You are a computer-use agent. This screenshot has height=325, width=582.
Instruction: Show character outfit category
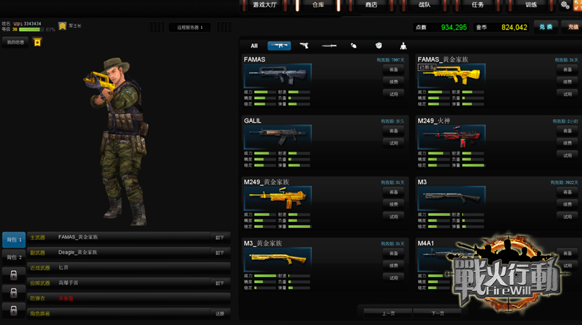pos(404,46)
